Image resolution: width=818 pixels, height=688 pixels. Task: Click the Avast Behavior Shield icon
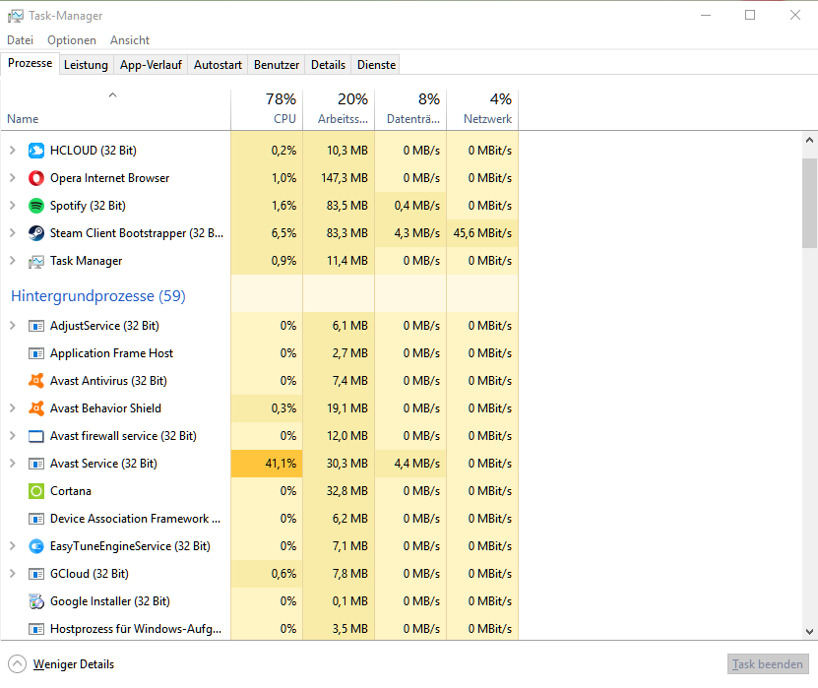point(36,408)
